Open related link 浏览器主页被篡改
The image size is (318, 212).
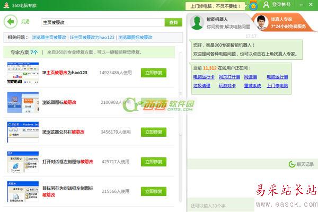(49, 37)
